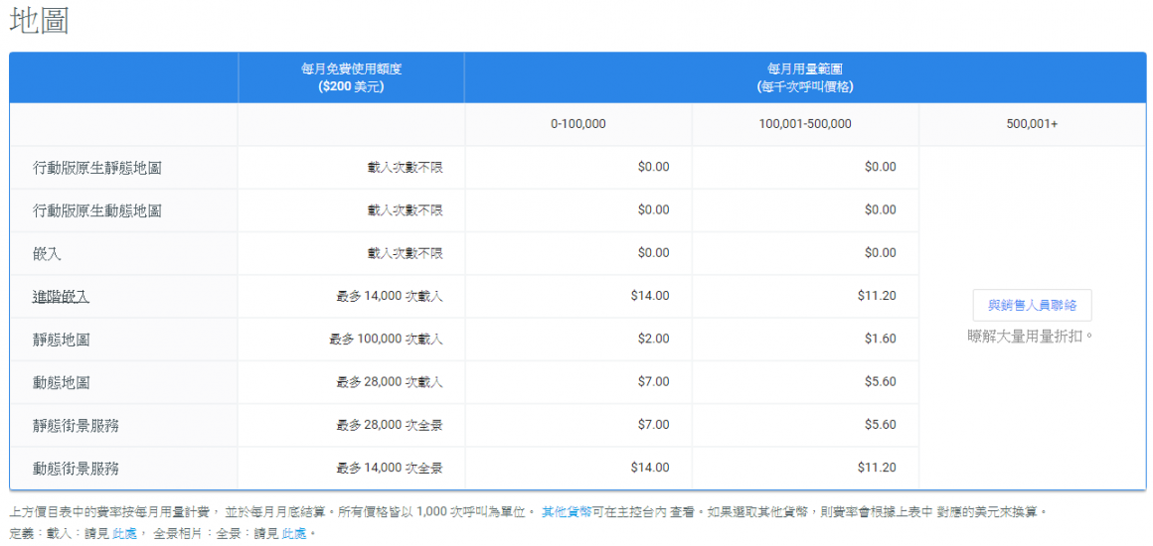
Task: Select the 動態地圖 row label
Action: coord(61,382)
